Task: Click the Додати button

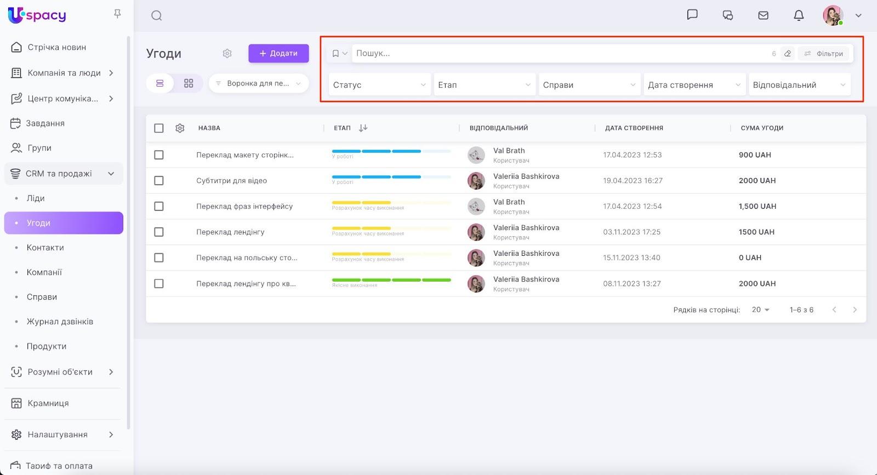Action: [x=278, y=53]
